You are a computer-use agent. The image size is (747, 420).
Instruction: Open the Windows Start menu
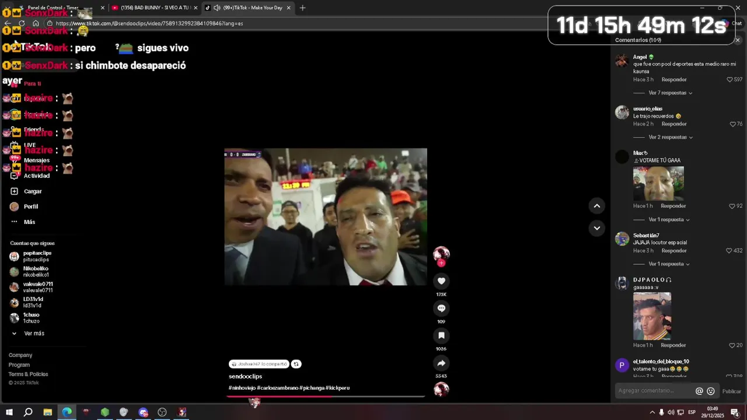point(9,412)
